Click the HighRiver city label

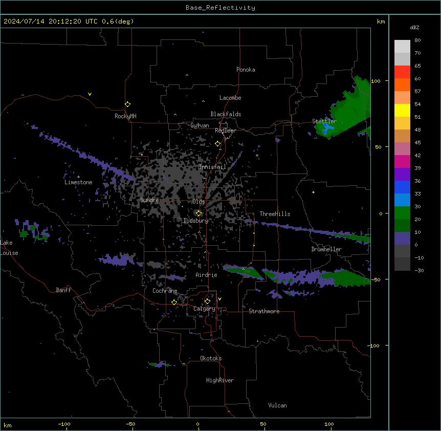220,380
